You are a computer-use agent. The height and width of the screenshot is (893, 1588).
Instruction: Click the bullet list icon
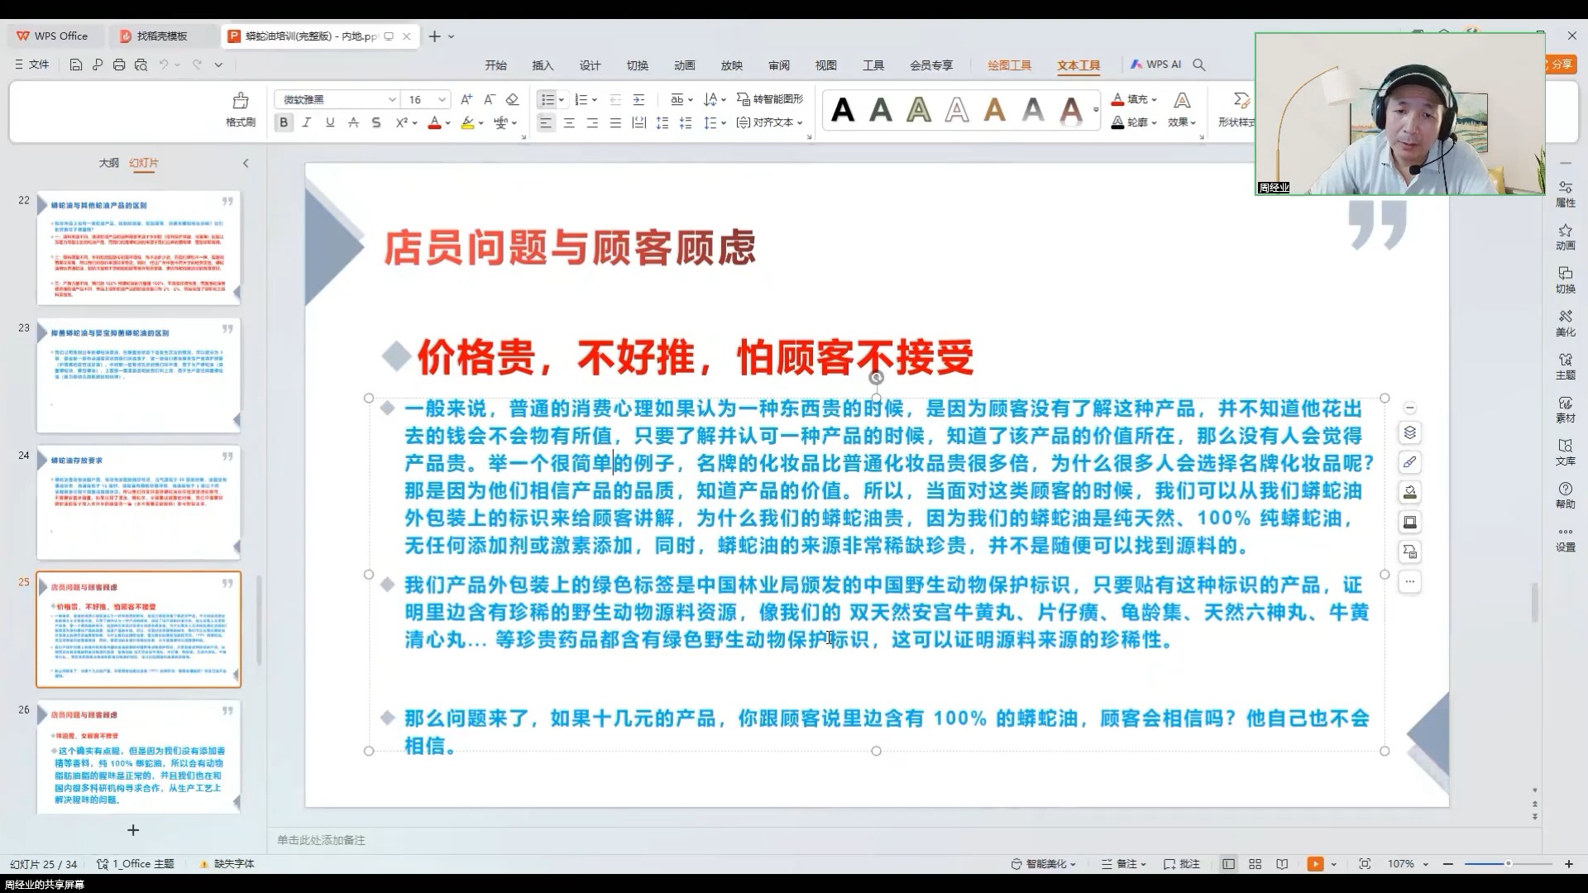point(548,99)
